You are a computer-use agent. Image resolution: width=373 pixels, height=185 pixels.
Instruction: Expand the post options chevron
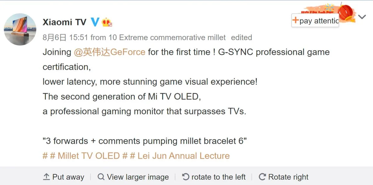pos(362,17)
